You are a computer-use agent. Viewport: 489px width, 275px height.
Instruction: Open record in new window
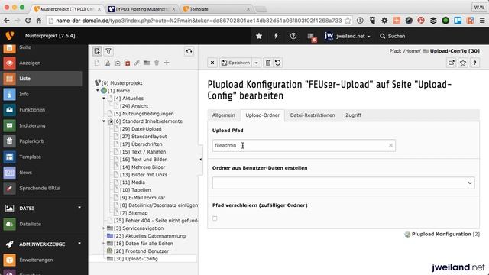tap(452, 63)
